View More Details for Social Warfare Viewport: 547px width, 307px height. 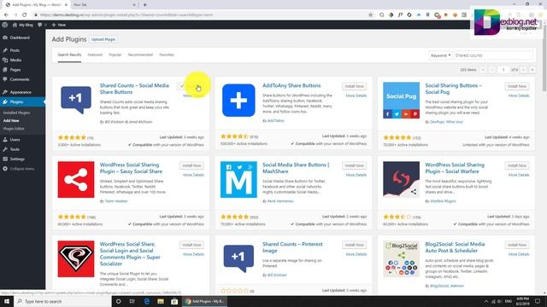519,175
